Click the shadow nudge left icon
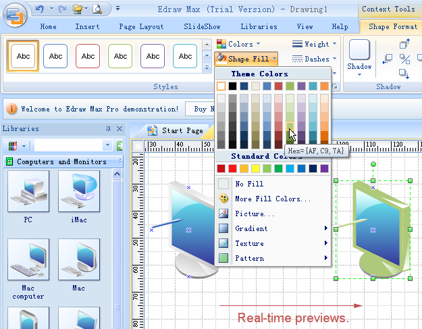The width and height of the screenshot is (422, 329). click(388, 59)
